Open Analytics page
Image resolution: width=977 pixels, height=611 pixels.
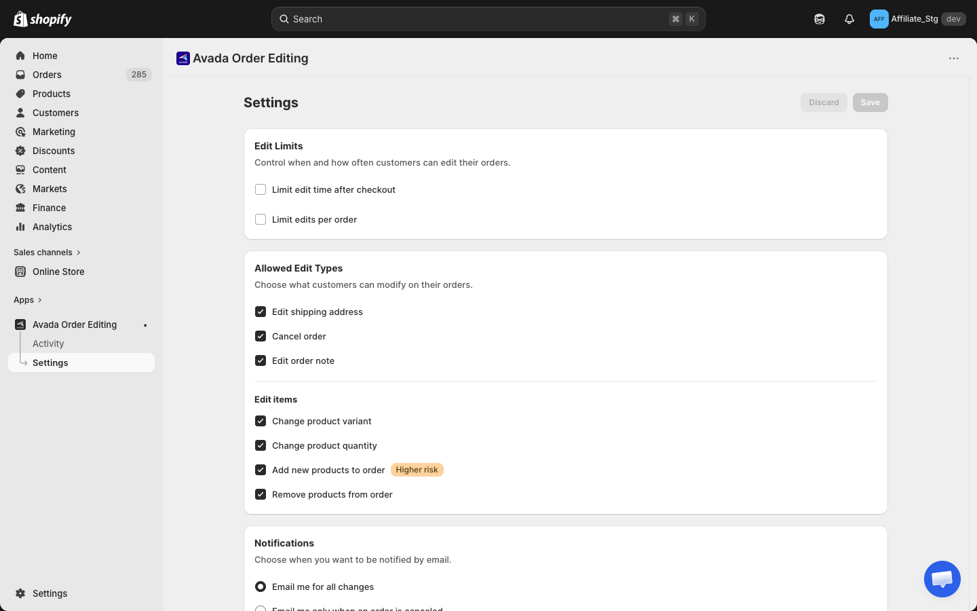(52, 227)
